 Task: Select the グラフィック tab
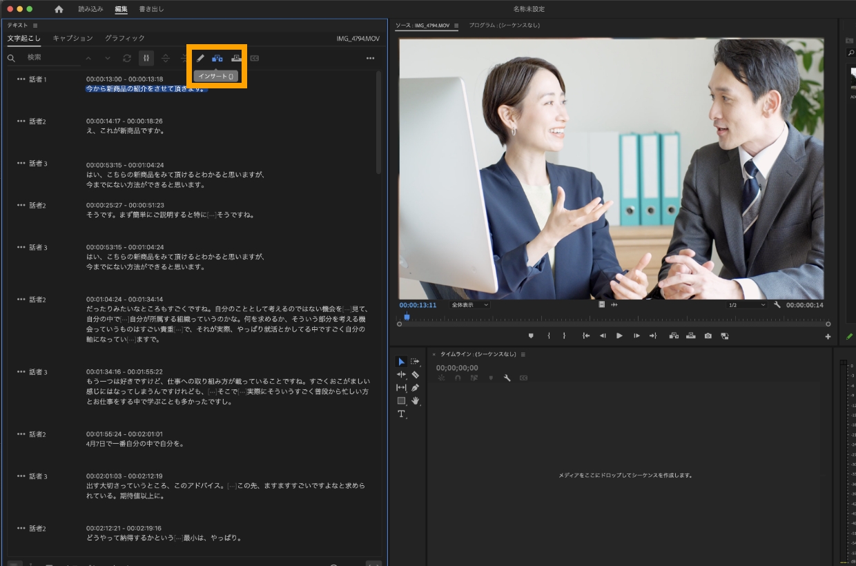point(125,38)
